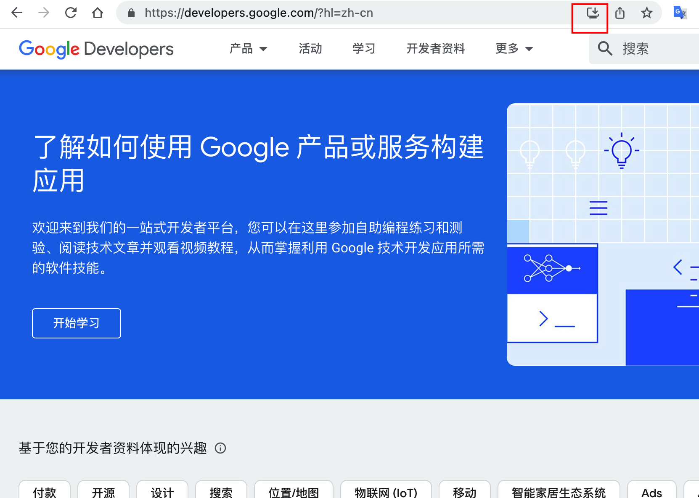The width and height of the screenshot is (699, 498).
Task: Expand the 更多 dropdown menu
Action: [x=514, y=49]
